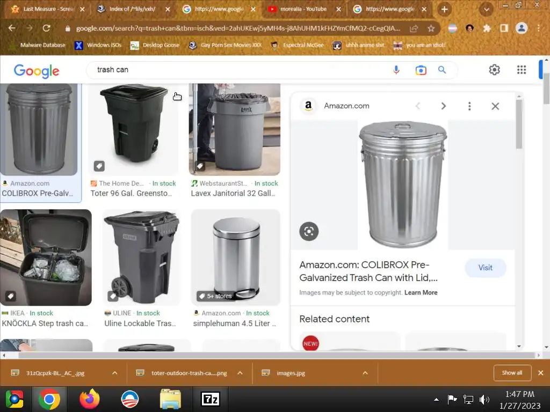This screenshot has width=550, height=412.
Task: Open the Google apps grid
Action: pyautogui.click(x=522, y=70)
